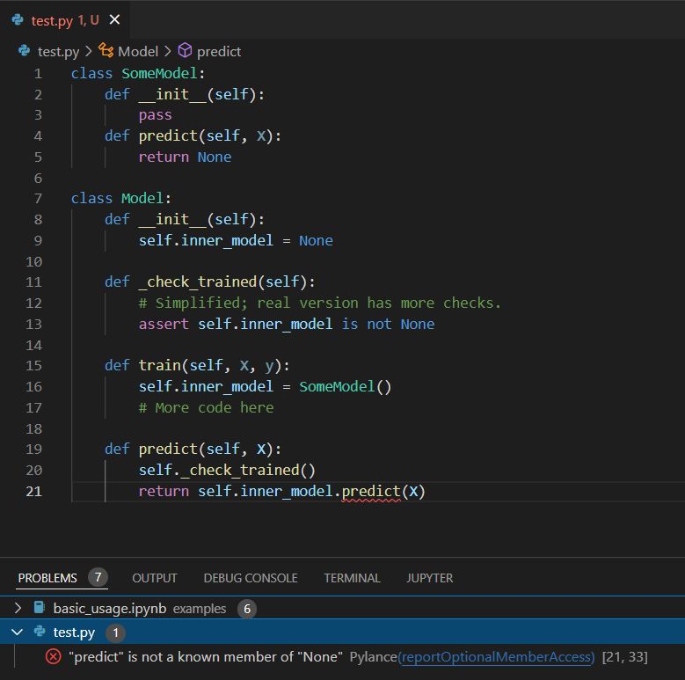Click Python file icon in test.py tab
The image size is (685, 680).
coord(18,19)
